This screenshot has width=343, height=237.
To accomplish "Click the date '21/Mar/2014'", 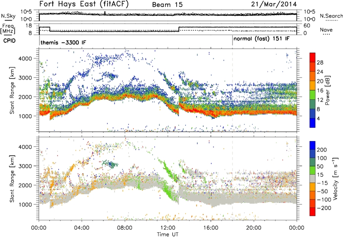I will coord(274,4).
